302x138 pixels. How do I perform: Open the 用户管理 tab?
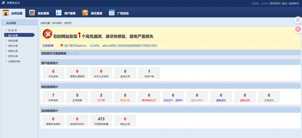(66, 13)
